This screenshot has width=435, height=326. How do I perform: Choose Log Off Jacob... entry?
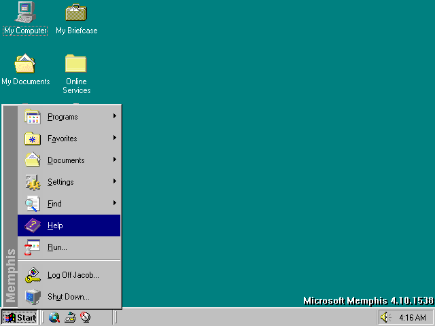point(69,274)
